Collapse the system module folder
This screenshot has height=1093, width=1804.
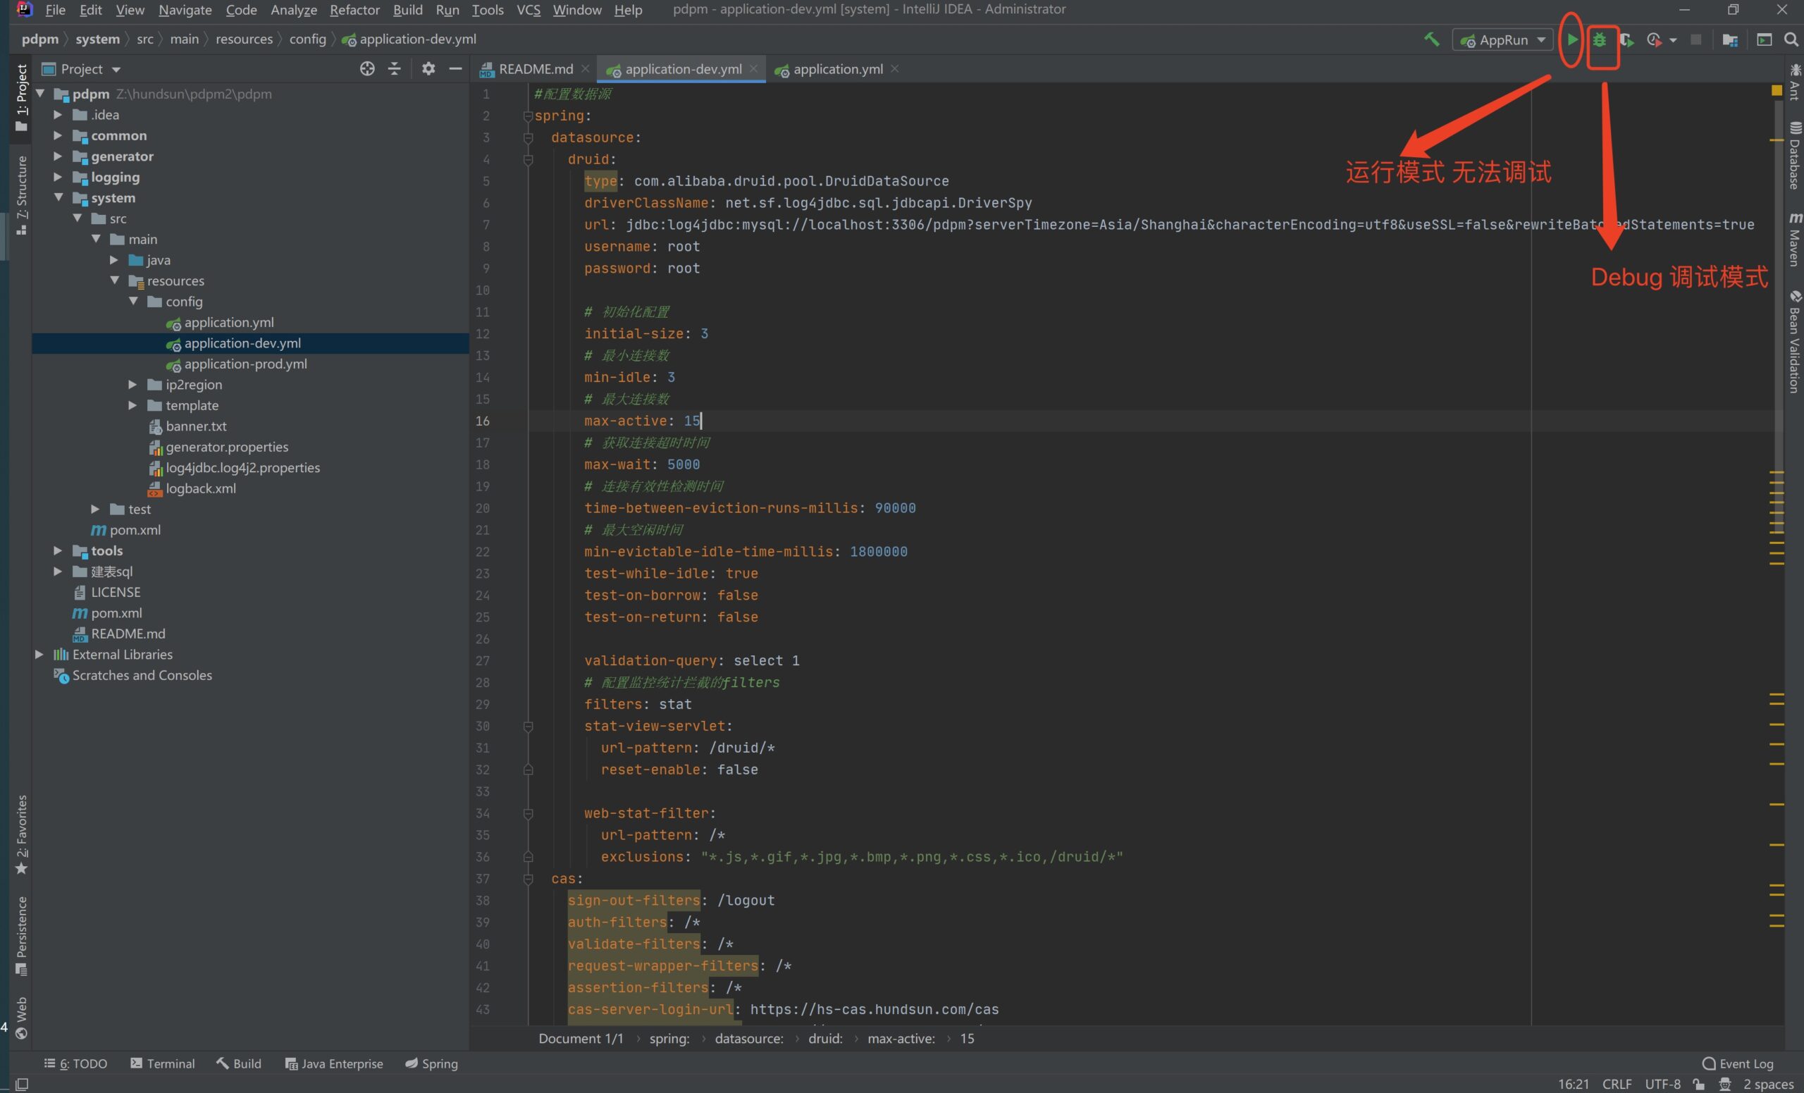(x=58, y=197)
